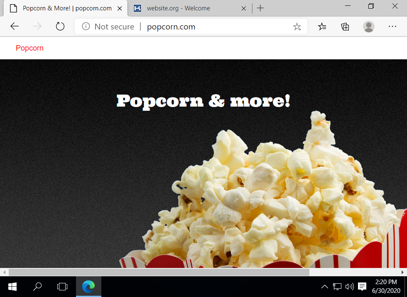The image size is (407, 297).
Task: Click the Microsoft Edge taskbar icon
Action: (88, 287)
